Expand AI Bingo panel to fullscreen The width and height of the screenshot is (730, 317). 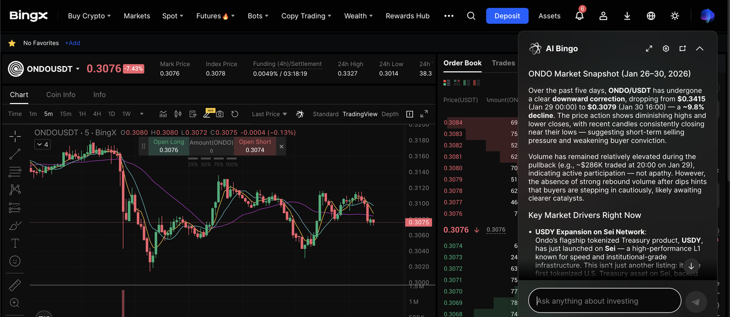pos(649,49)
